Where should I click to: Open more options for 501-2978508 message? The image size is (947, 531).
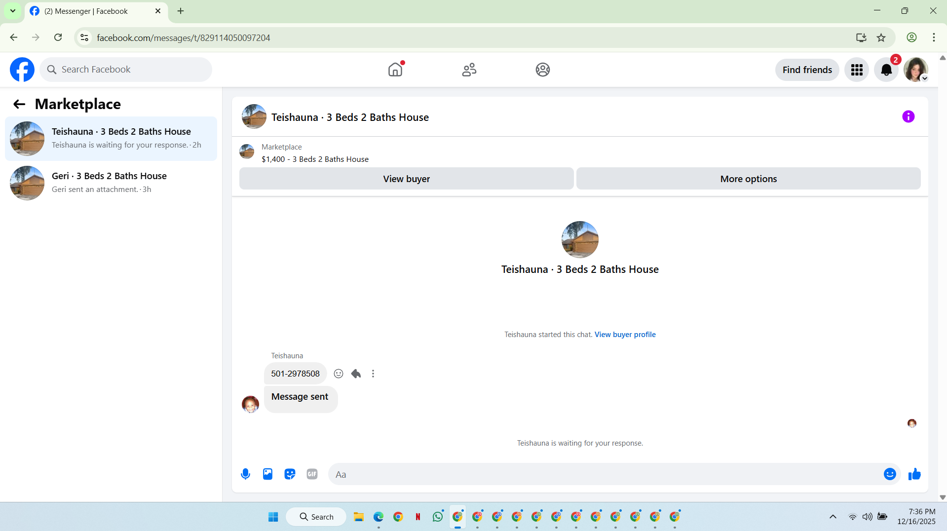373,374
